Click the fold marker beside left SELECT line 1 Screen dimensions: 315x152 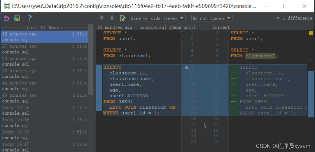[x=182, y=33]
